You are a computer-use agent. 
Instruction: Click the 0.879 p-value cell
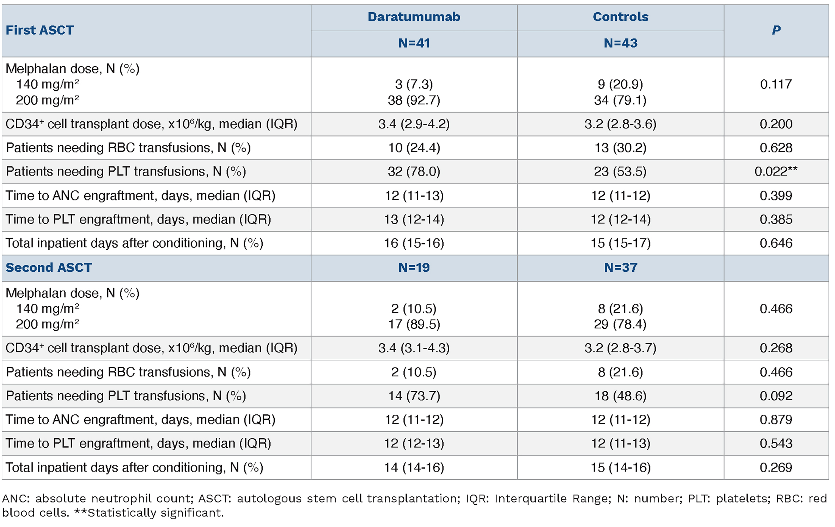(776, 420)
